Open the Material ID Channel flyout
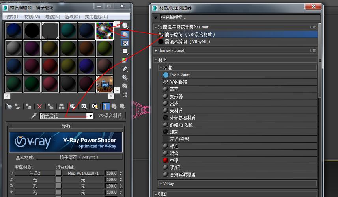Image resolution: width=338 pixels, height=197 pixels. point(84,106)
